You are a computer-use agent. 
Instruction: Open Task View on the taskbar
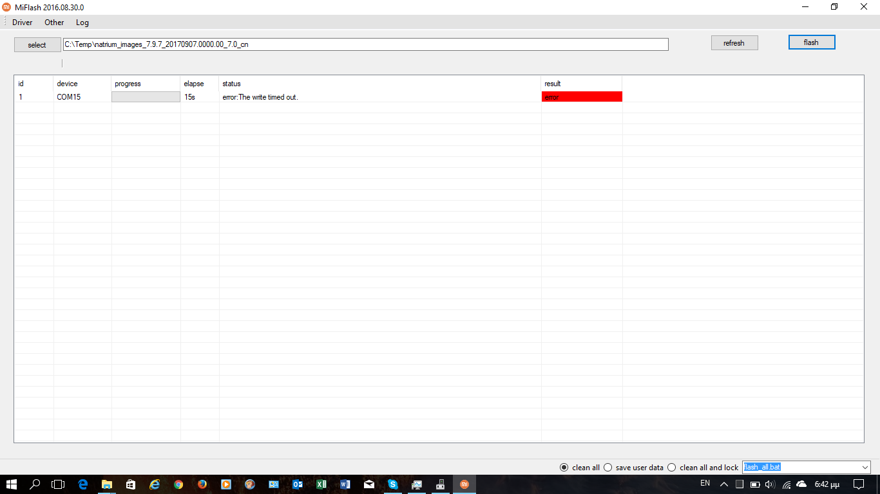click(x=59, y=484)
